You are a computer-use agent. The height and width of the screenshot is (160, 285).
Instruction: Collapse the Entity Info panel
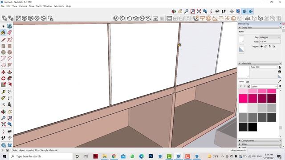pyautogui.click(x=240, y=28)
